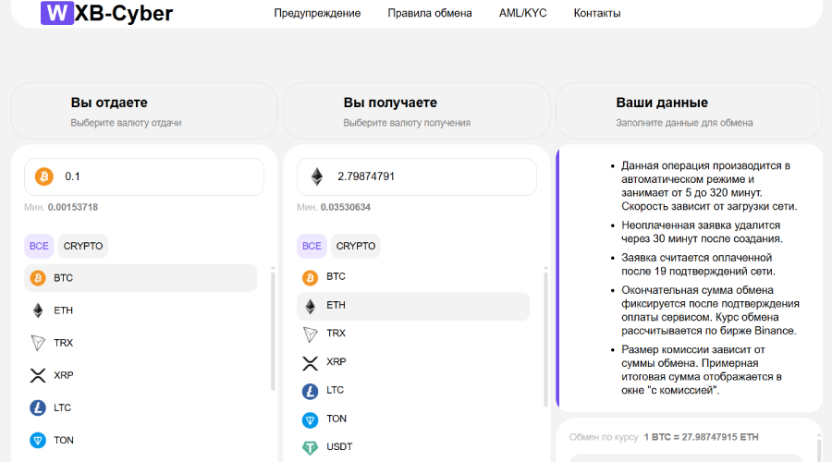Open the Контакты link
The height and width of the screenshot is (462, 832).
point(597,14)
